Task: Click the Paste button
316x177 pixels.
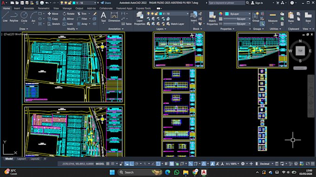Action: click(x=291, y=17)
